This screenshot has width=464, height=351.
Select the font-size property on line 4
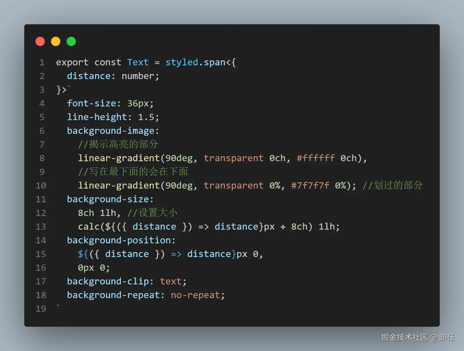point(91,103)
